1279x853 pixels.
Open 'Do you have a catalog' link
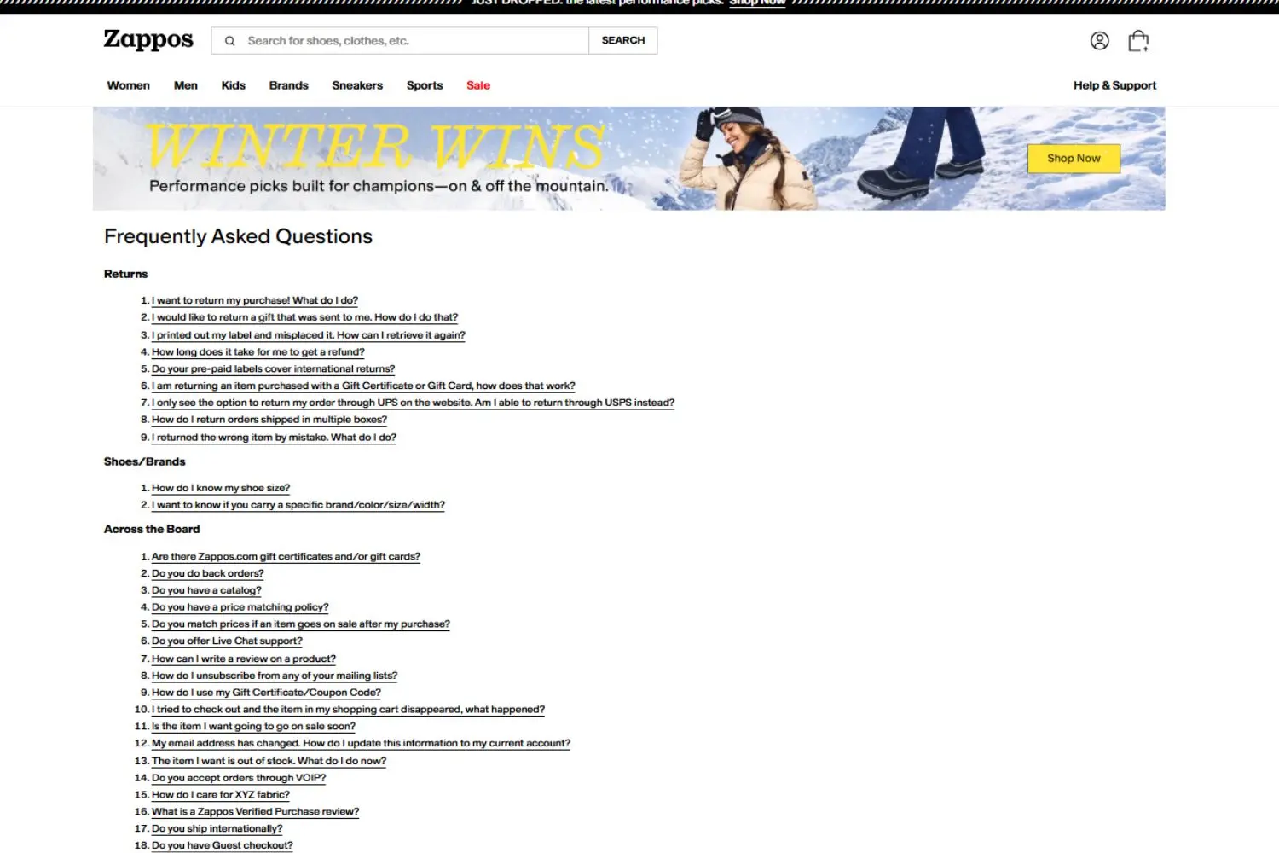(x=206, y=590)
